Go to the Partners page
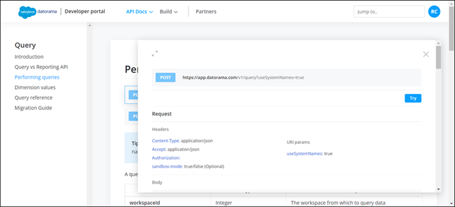This screenshot has height=207, width=455. coord(206,11)
